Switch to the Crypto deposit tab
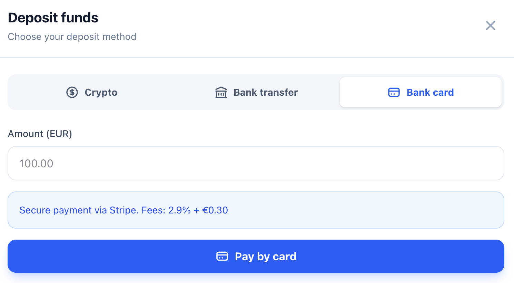Screen dimensions: 514x283 pyautogui.click(x=92, y=92)
